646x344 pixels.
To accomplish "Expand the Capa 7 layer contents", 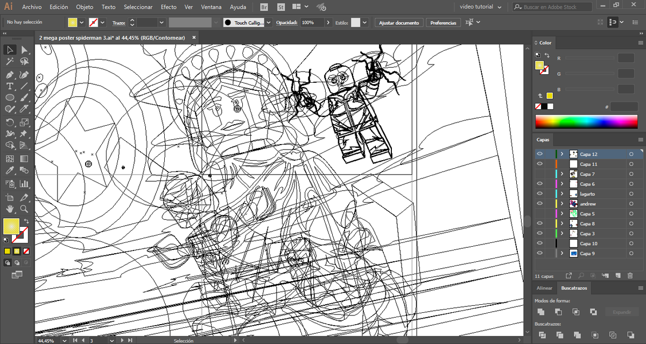I will (x=562, y=174).
